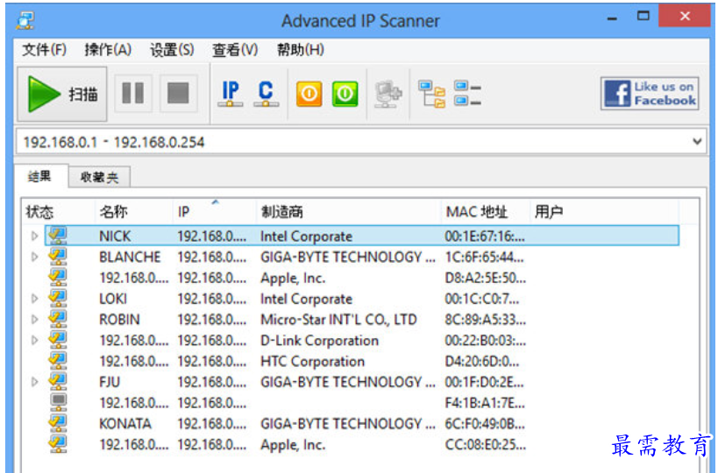Click the computer icon for BLANCHE
718x473 pixels.
(58, 257)
